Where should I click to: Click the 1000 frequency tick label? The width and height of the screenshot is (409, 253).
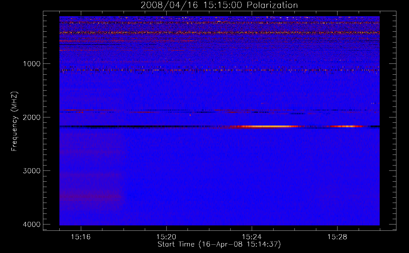(x=32, y=64)
